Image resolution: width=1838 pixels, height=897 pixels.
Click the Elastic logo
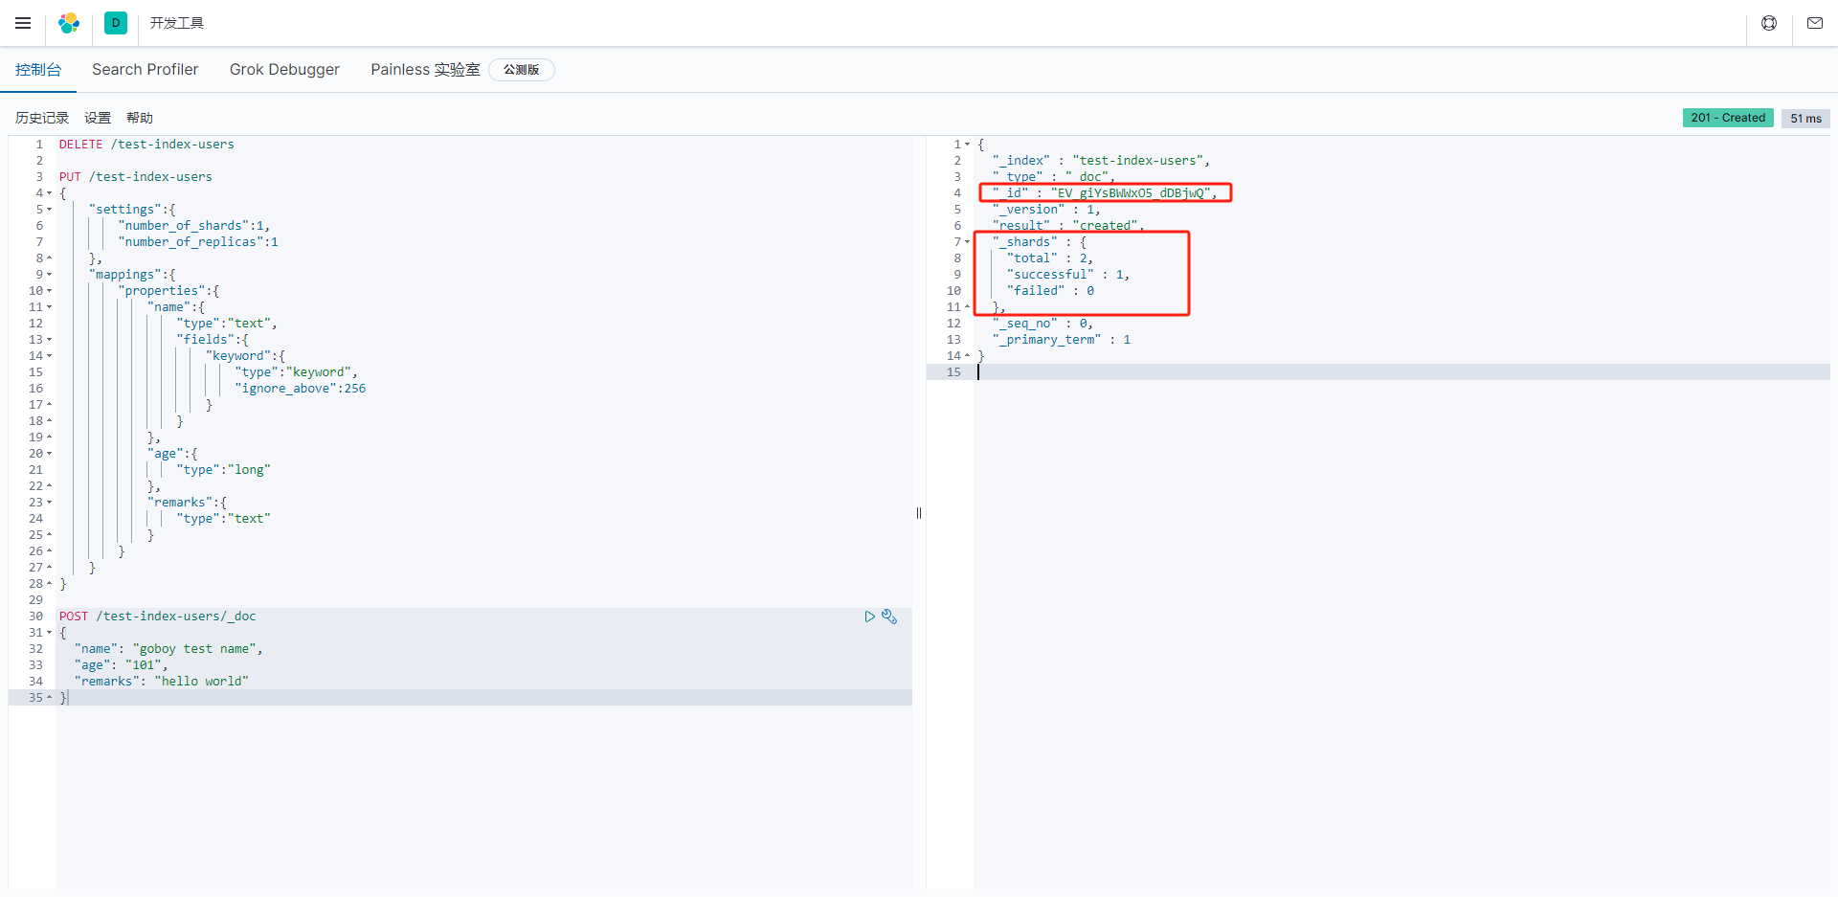coord(69,23)
